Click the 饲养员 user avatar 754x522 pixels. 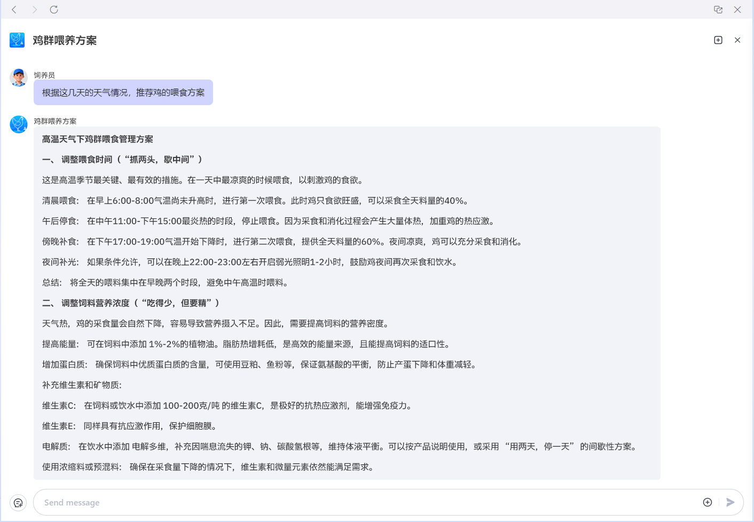pyautogui.click(x=19, y=77)
